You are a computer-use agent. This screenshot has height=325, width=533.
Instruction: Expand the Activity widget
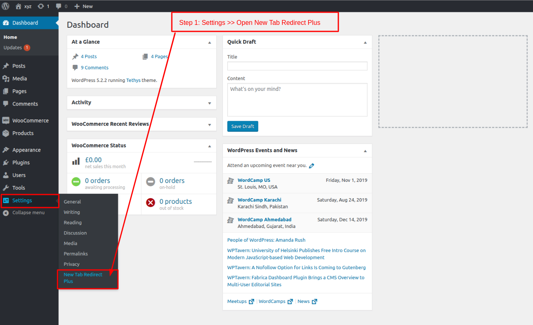pos(210,103)
